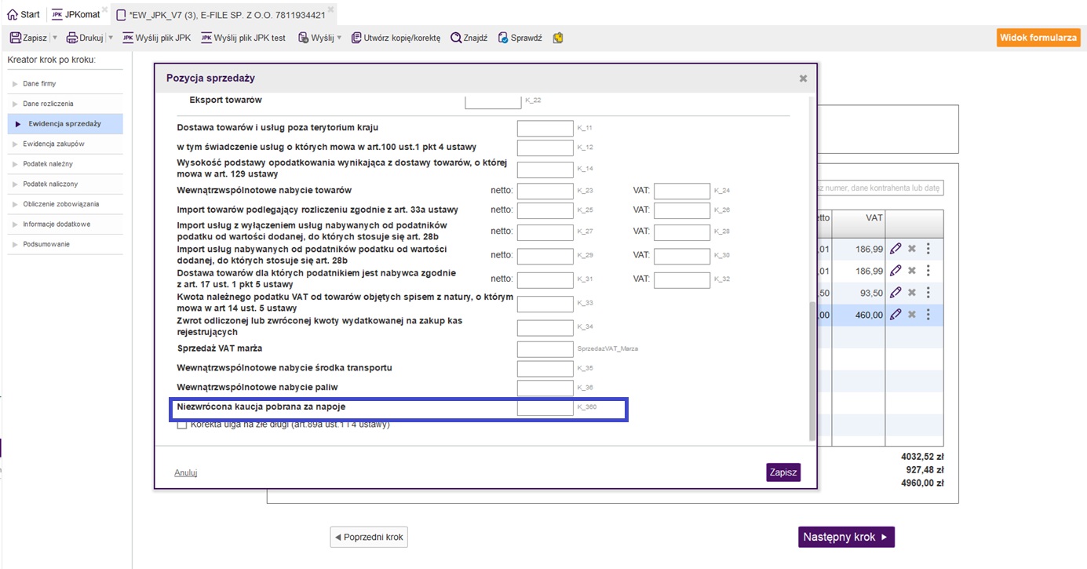Click the yellow clipboard icon in toolbar
Screen dimensions: 1087x569
pyautogui.click(x=558, y=38)
